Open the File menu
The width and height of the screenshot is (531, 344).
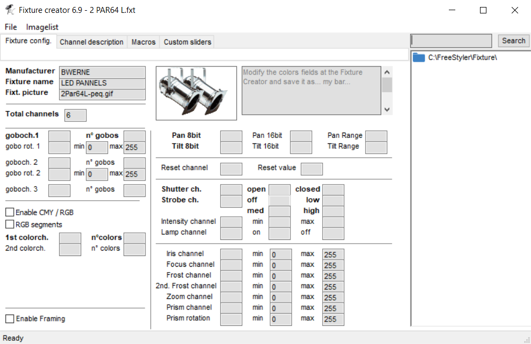(10, 27)
